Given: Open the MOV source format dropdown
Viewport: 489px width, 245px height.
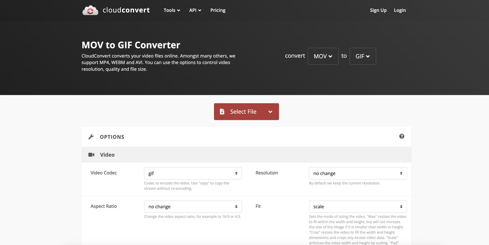Looking at the screenshot, I should tap(323, 56).
